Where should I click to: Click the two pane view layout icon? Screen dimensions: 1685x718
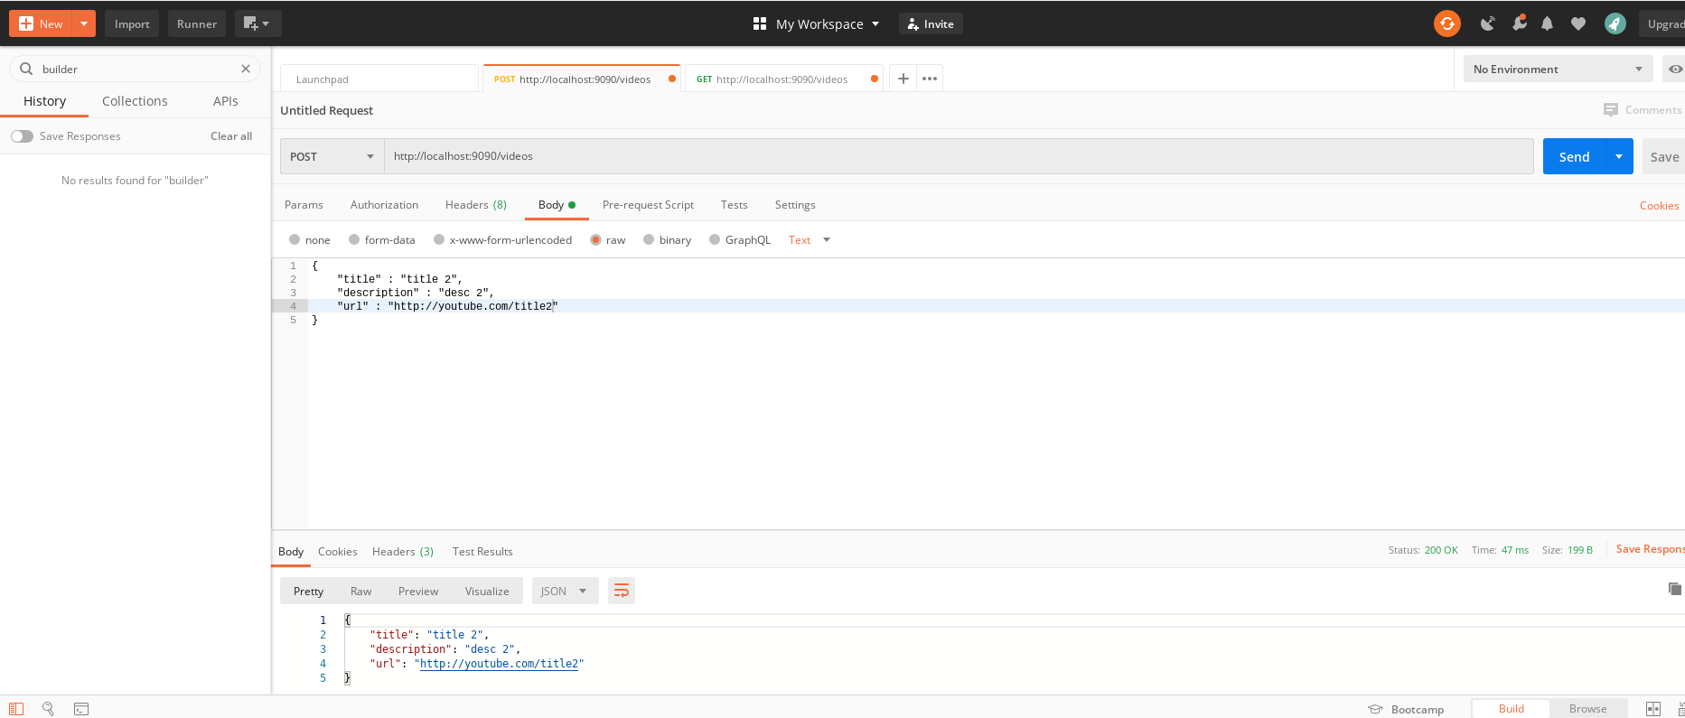(x=1653, y=709)
